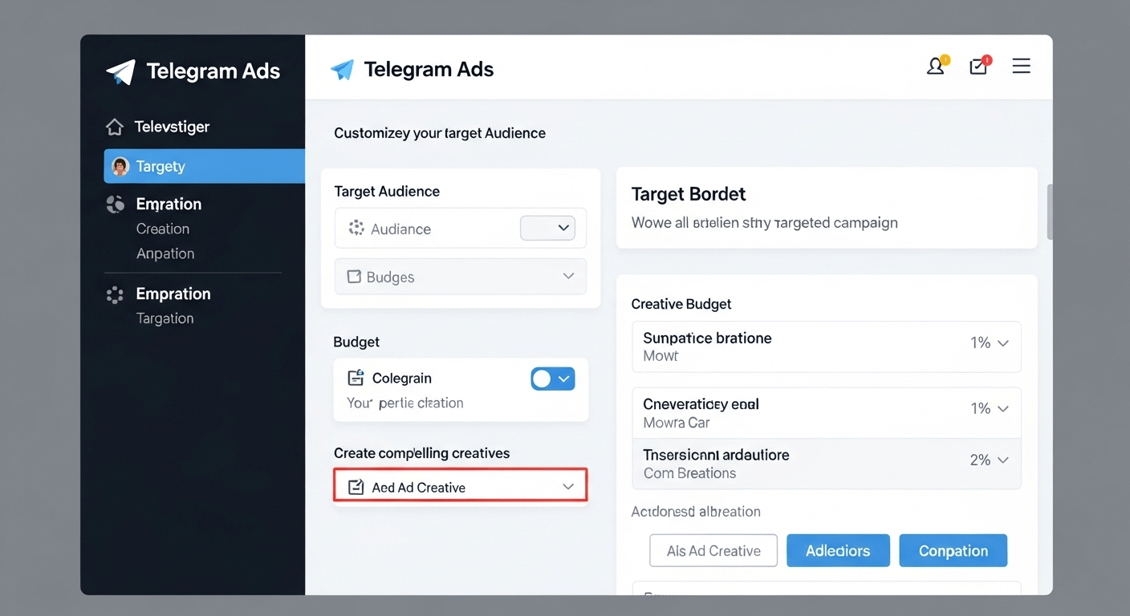Select Targation in the sidebar
The image size is (1130, 616).
165,318
